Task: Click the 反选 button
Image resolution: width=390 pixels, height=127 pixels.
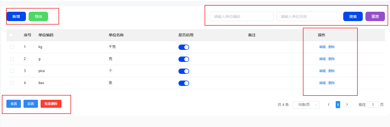Action: coord(31,104)
